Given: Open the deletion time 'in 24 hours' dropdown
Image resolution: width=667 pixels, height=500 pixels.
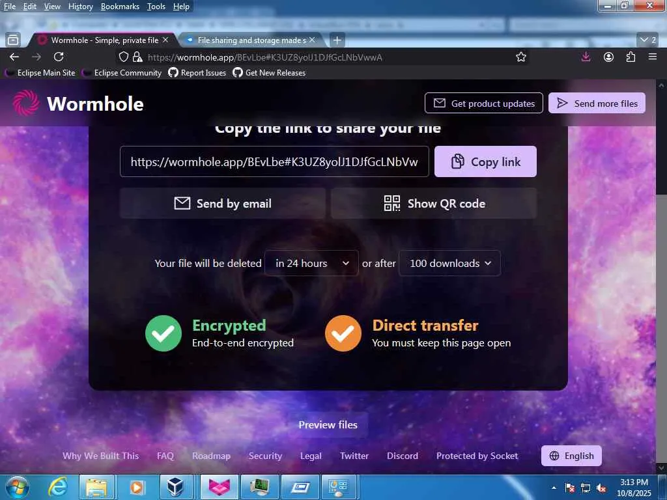Looking at the screenshot, I should click(311, 263).
